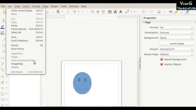Viewport: 196px width, 110px height.
Task: Select the Flowchart shapes tool
Action: [x=2, y=94]
